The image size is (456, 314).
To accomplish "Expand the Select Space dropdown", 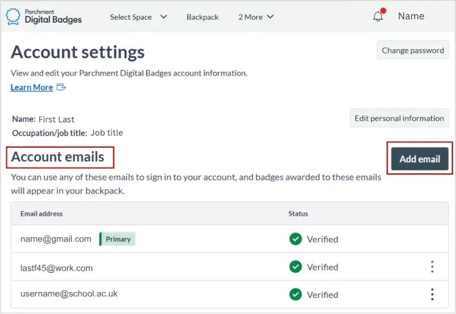I will [x=139, y=17].
